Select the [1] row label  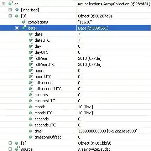[x=24, y=143]
